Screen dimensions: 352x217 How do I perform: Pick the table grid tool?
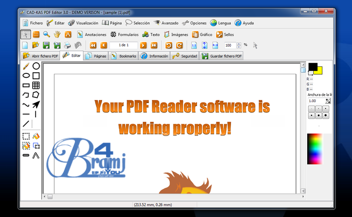(36, 85)
